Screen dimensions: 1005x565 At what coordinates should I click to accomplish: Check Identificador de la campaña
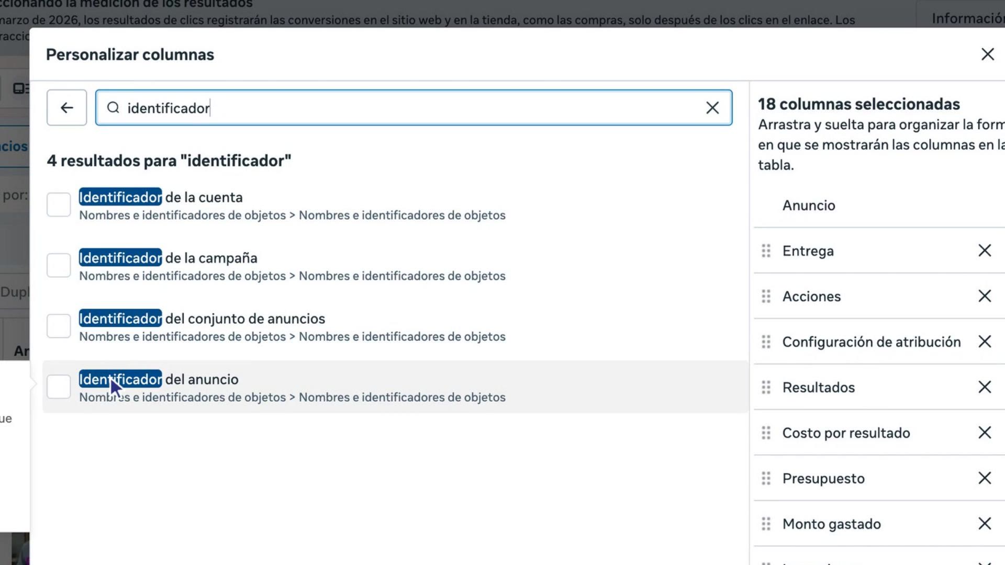[59, 265]
